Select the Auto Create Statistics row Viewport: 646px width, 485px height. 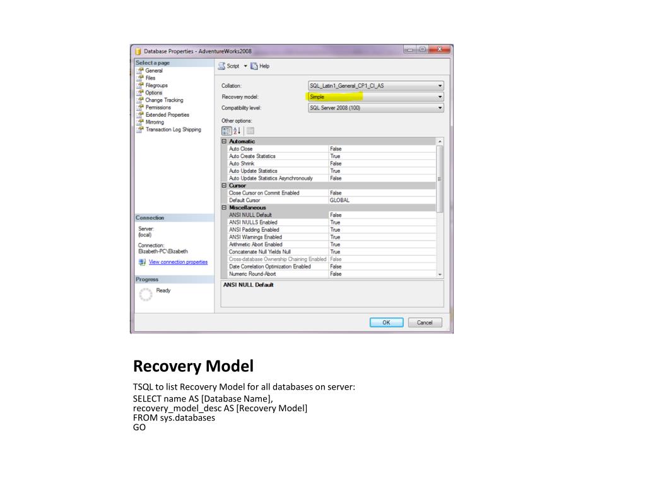[332, 157]
